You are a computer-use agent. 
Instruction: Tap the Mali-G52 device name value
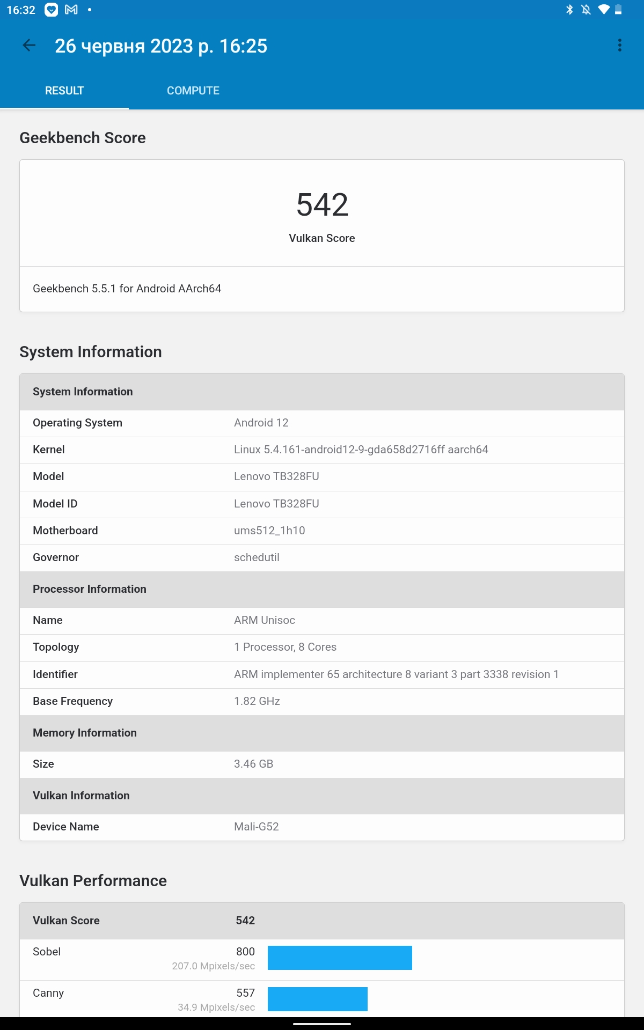click(257, 827)
